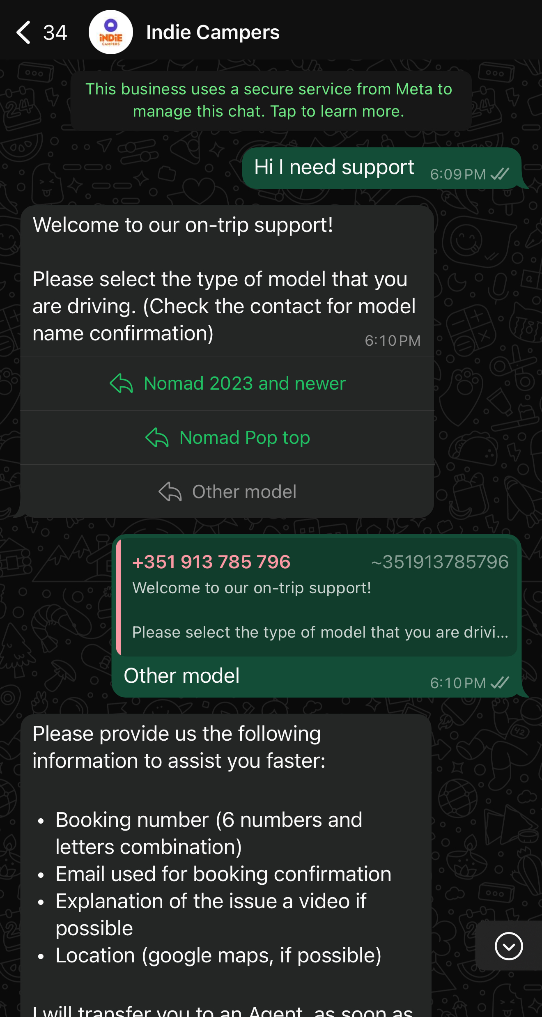Jump to latest messages with down chevron button
This screenshot has width=542, height=1017.
(509, 946)
